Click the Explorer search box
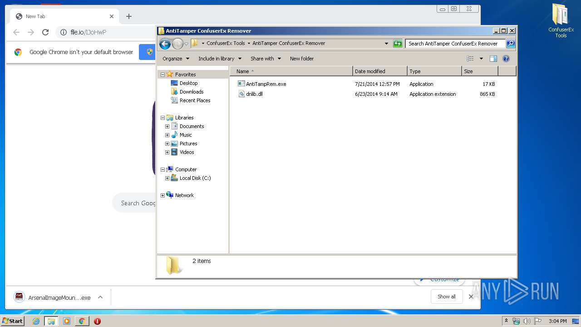The height and width of the screenshot is (327, 581). click(455, 44)
